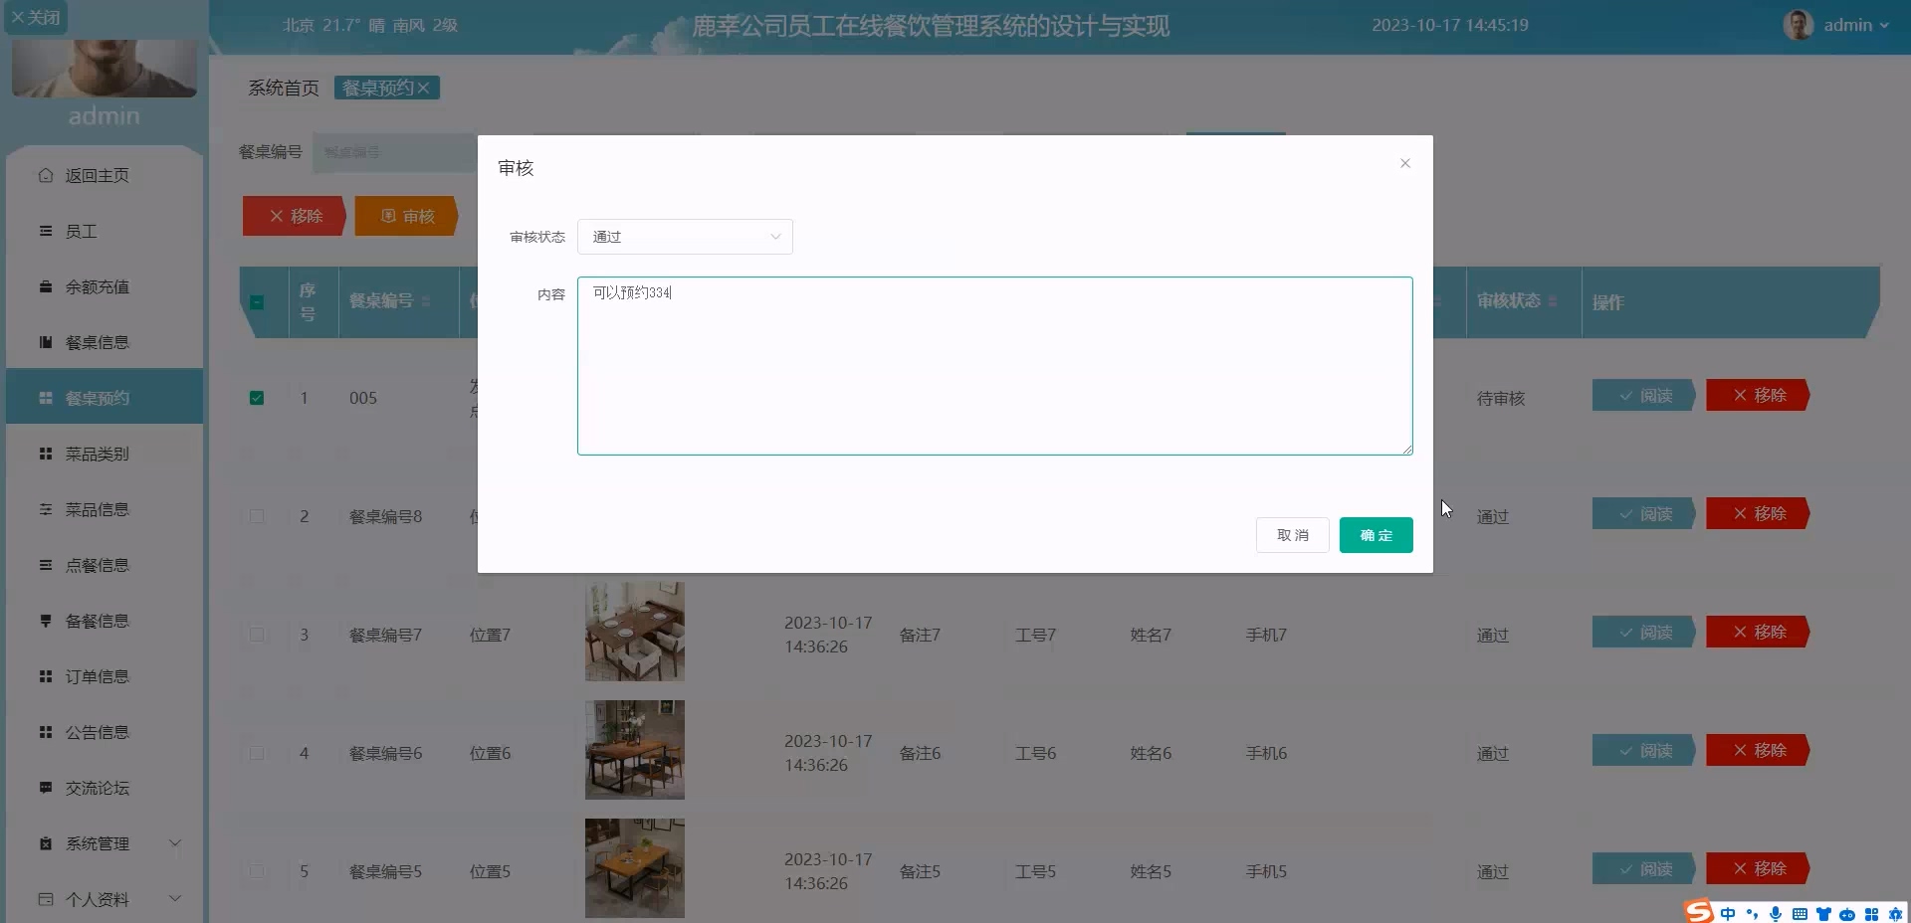Click the Sogou input method S icon in the tray

pyautogui.click(x=1699, y=911)
